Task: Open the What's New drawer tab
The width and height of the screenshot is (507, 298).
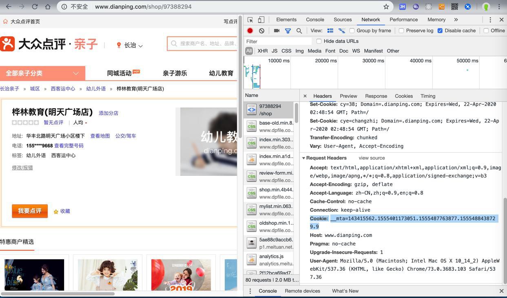Action: click(x=345, y=291)
